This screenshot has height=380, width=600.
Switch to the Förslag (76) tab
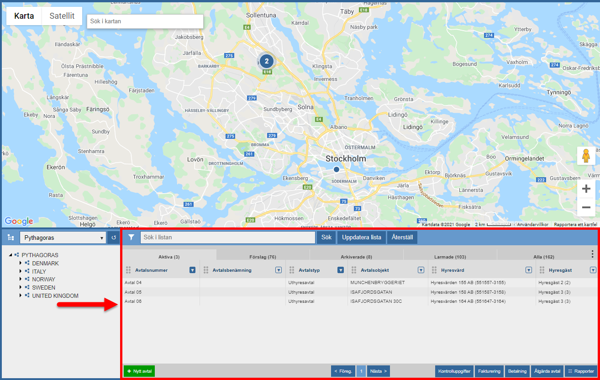click(263, 257)
